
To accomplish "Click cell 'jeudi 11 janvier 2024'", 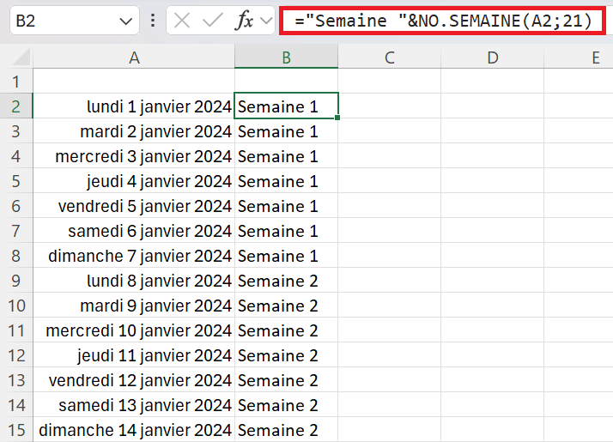I will coord(134,355).
